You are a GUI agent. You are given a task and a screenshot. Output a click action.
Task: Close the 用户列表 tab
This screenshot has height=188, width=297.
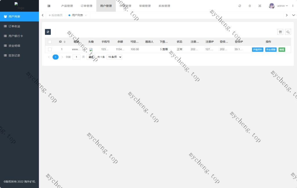pyautogui.click(x=86, y=15)
